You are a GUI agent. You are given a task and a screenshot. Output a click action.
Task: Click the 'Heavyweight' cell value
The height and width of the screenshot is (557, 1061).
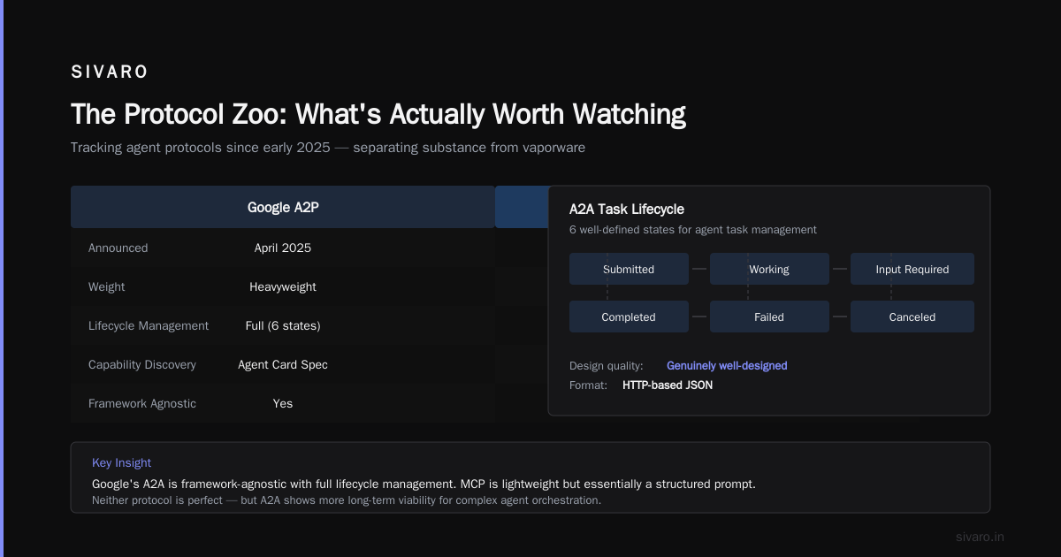(x=283, y=286)
